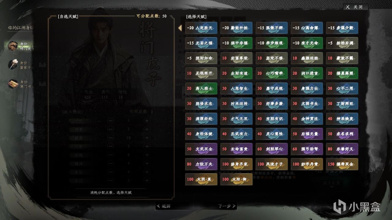Image resolution: width=392 pixels, height=220 pixels.
Task: Close the panel with 关闭
Action: 355,7
